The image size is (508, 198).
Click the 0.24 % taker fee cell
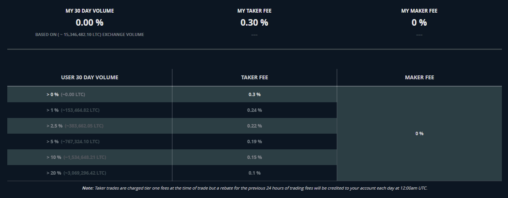(x=254, y=110)
